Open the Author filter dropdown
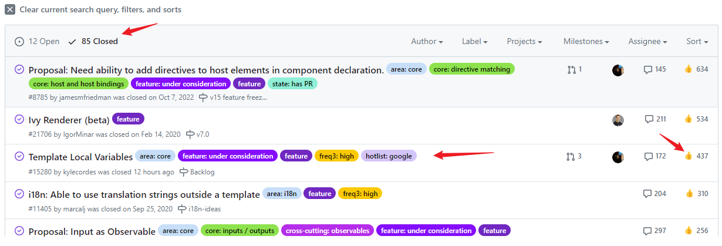 point(427,42)
